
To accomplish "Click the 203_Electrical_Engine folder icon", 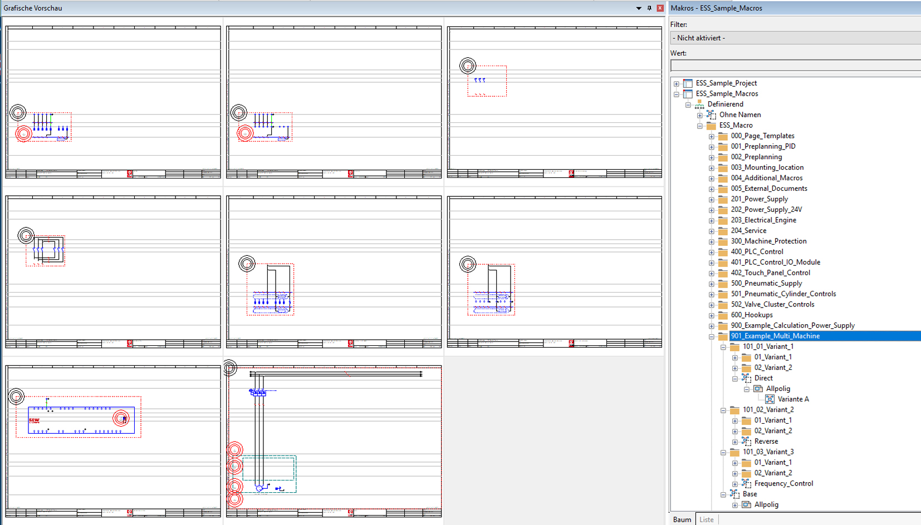I will (x=723, y=220).
